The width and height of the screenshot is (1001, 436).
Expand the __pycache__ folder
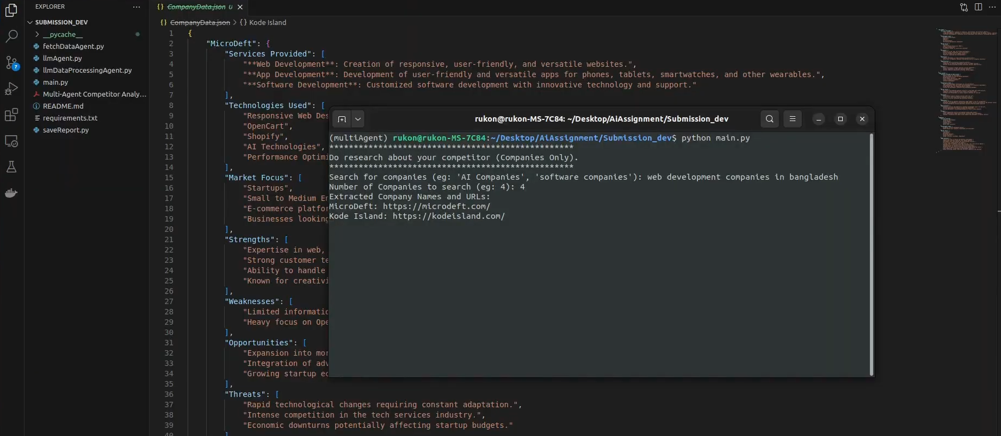(x=63, y=34)
